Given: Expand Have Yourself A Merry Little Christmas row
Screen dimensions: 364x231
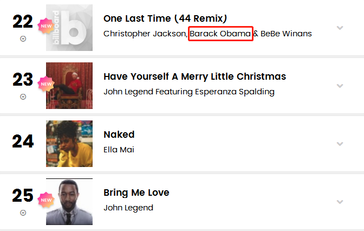Looking at the screenshot, I should point(340,86).
